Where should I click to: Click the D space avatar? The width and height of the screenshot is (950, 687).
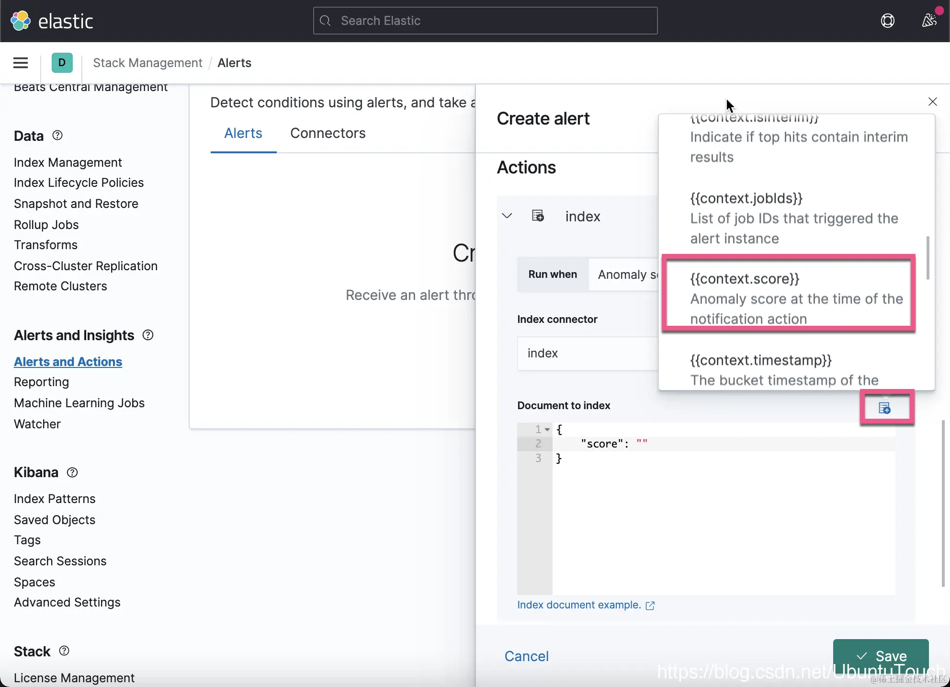62,63
